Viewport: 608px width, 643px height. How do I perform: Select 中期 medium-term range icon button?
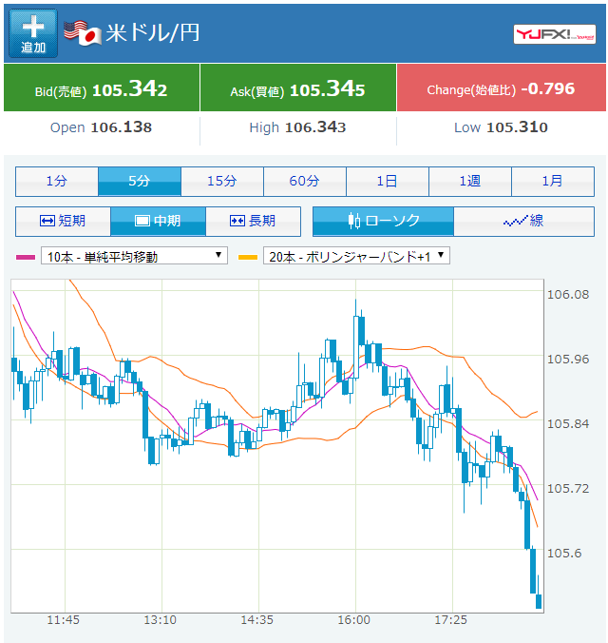pos(158,221)
